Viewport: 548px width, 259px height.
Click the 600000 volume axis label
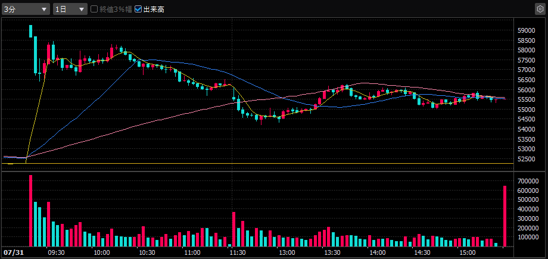(528, 191)
